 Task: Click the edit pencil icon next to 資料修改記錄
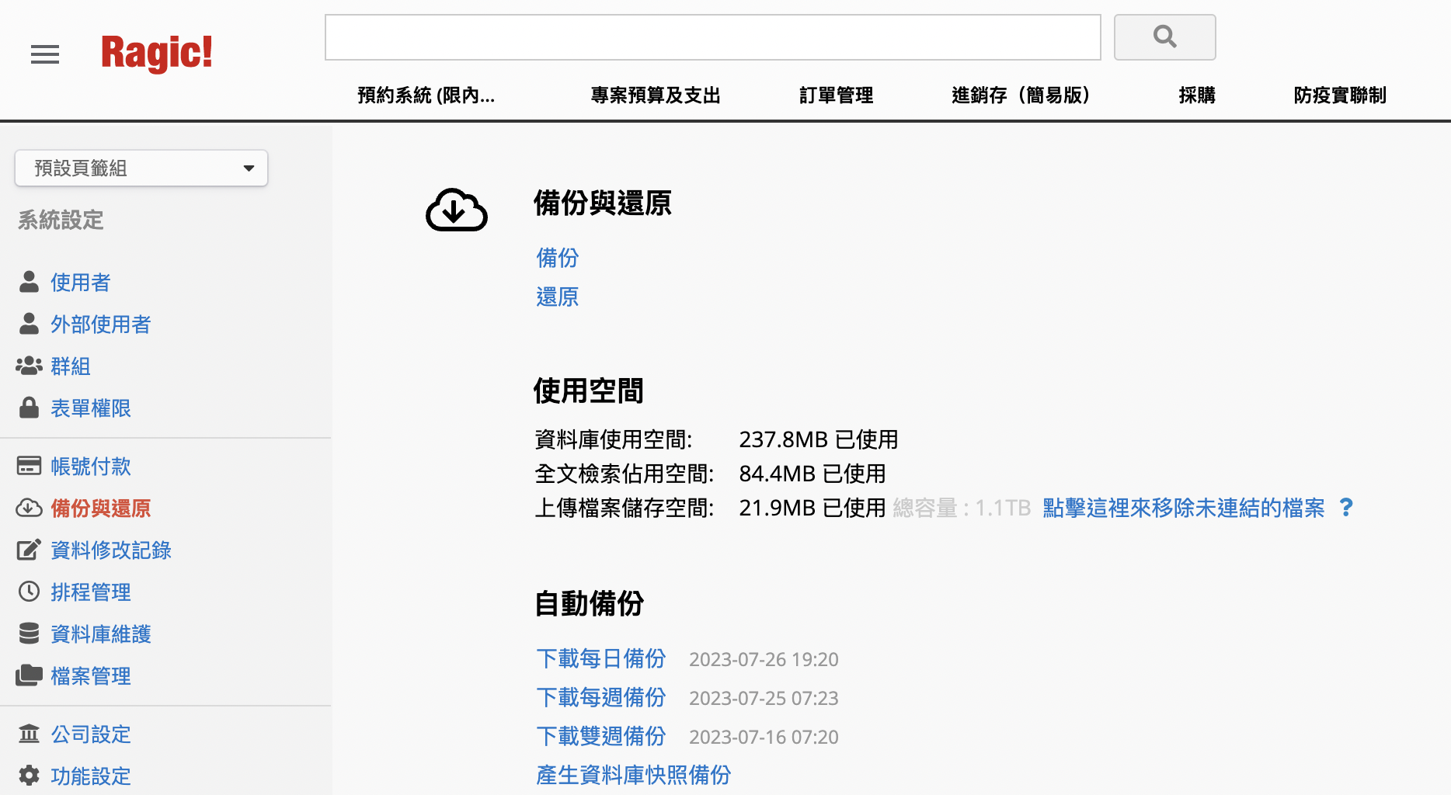pyautogui.click(x=29, y=550)
